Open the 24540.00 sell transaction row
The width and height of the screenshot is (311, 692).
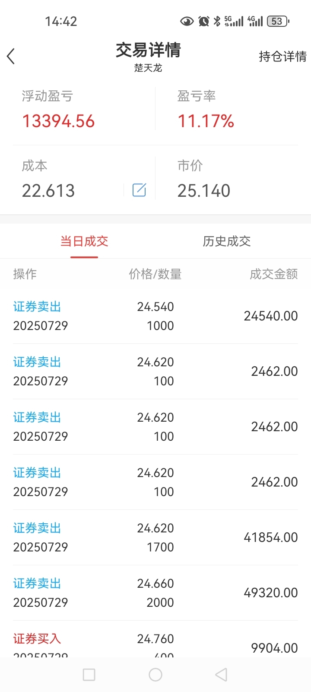[x=155, y=316]
